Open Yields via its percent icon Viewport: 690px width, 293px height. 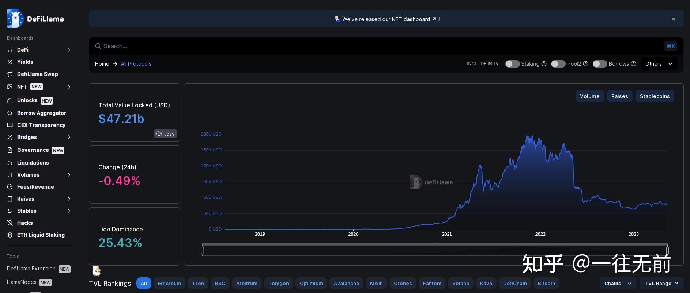10,62
